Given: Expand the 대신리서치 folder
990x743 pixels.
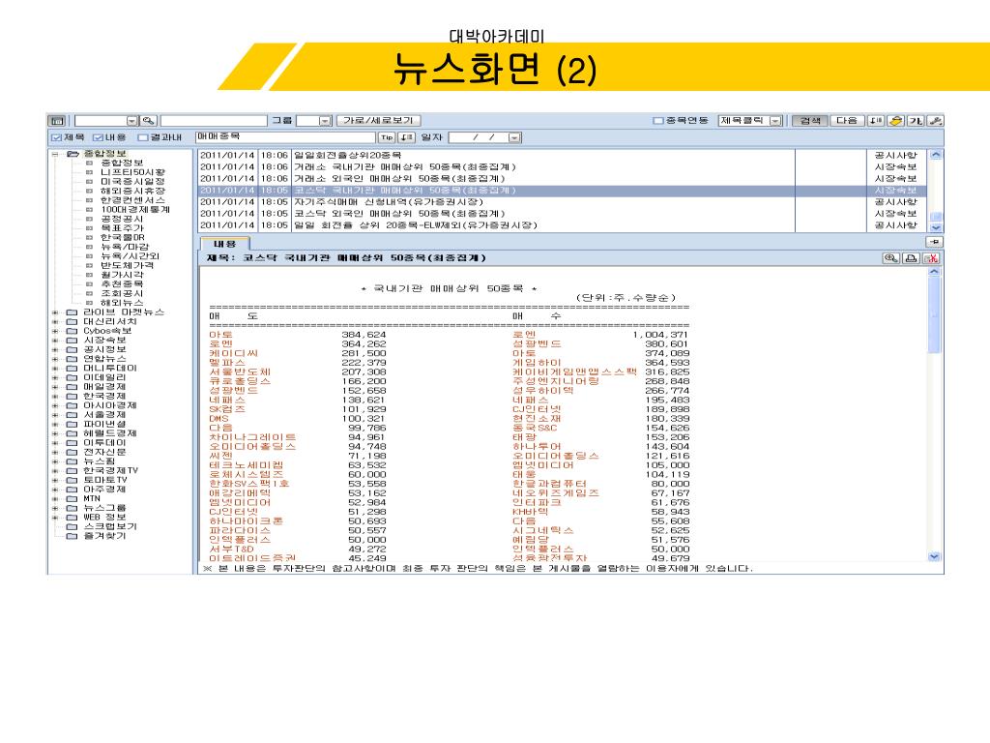Looking at the screenshot, I should click(55, 321).
